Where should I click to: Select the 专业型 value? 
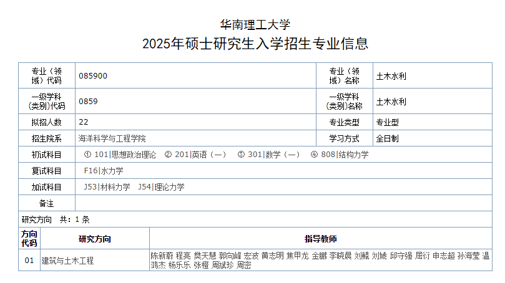coord(388,122)
